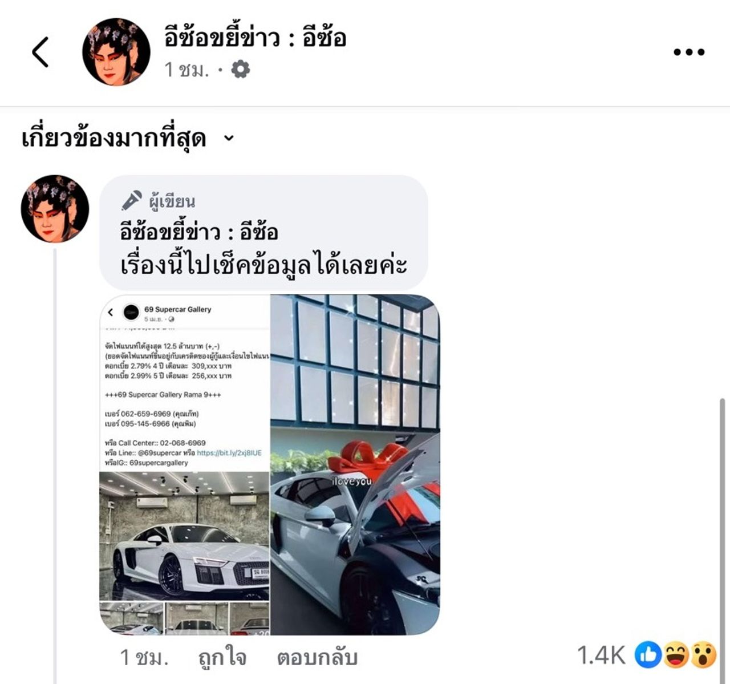Click the privacy gear icon beside 1 ชม.
Viewport: 730px width, 684px height.
point(241,70)
